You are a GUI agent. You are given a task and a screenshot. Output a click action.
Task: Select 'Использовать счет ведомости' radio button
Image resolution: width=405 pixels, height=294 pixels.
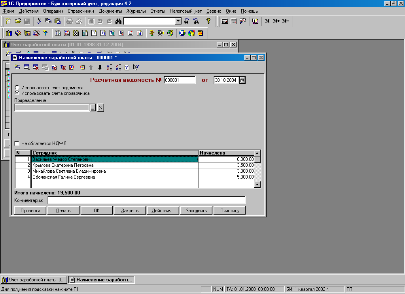pos(17,87)
